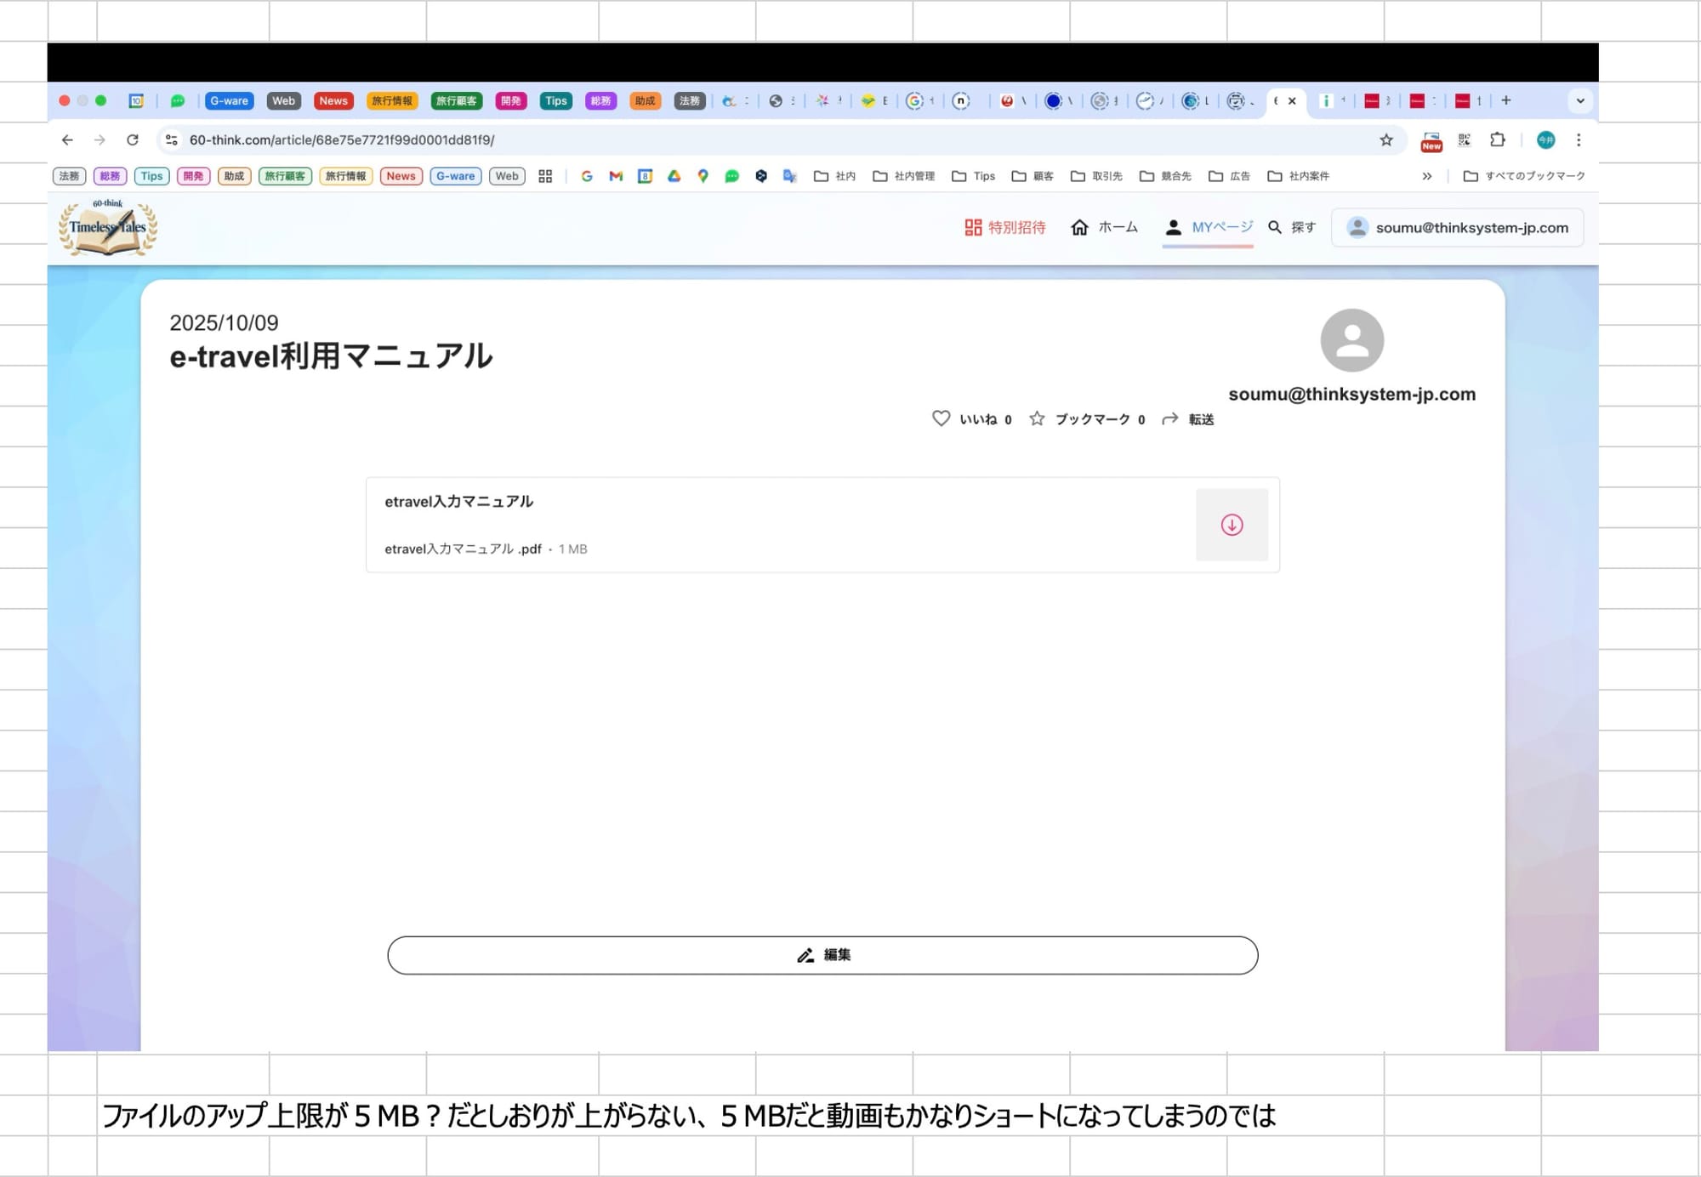Open the tab search dropdown arrow
Screen dimensions: 1701x1177
coord(1580,100)
